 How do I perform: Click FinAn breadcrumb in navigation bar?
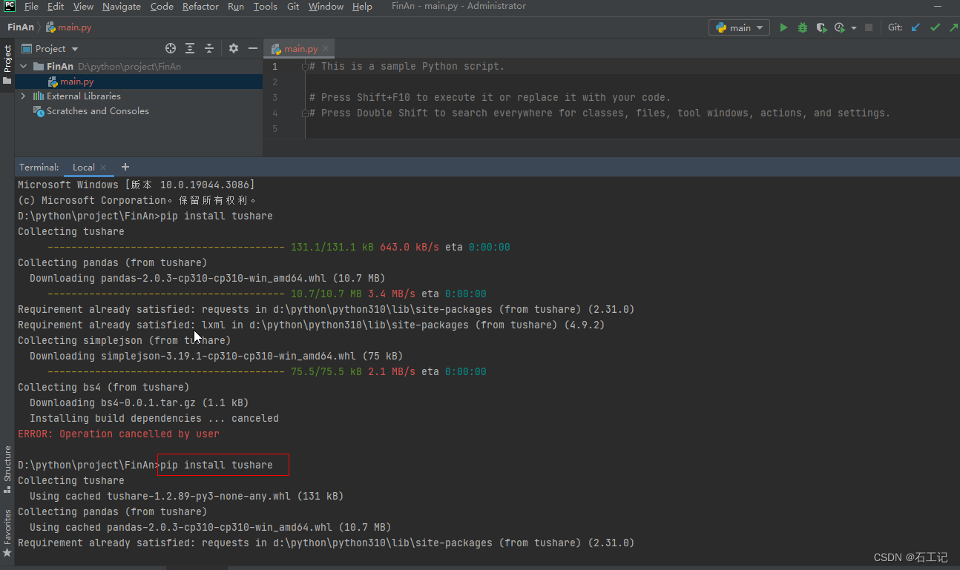point(21,27)
